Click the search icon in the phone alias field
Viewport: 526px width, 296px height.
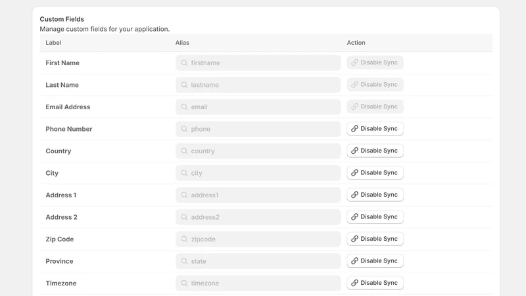coord(184,129)
